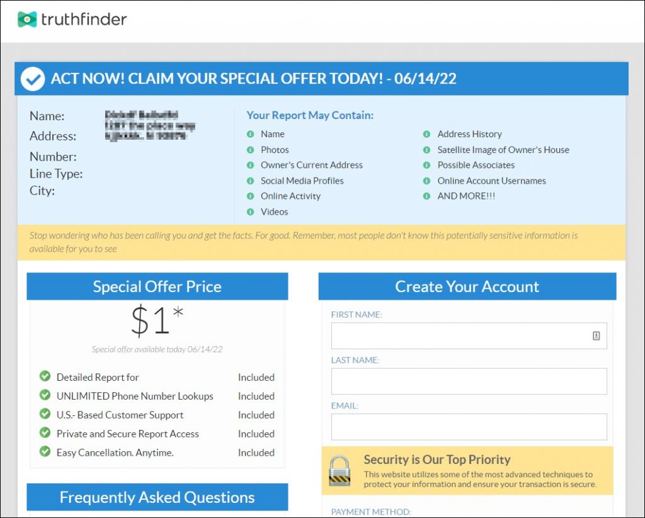Viewport: 645px width, 518px height.
Task: Focus the Email input field
Action: (469, 427)
